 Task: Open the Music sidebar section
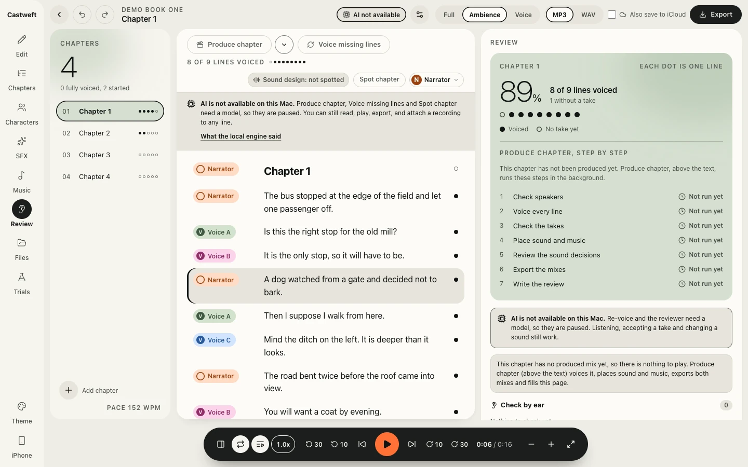pos(22,182)
